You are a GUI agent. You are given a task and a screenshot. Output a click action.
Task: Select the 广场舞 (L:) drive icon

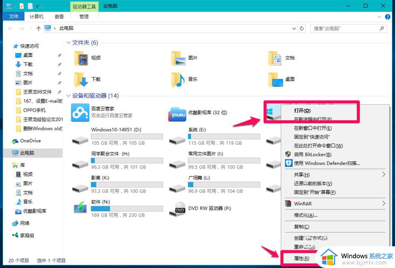[x=177, y=189]
